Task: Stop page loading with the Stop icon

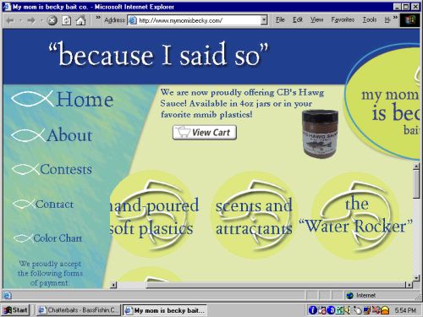Action: point(52,20)
